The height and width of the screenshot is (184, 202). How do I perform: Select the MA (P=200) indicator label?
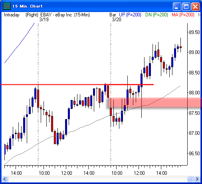183,15
